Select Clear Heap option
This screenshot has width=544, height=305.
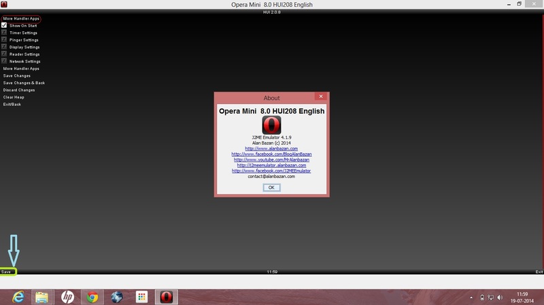[x=14, y=97]
